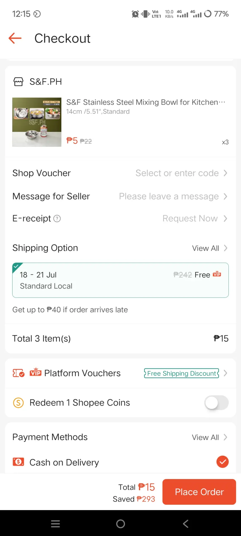Tap the Android home button
Screen dimensions: 241x536
[x=120, y=524]
